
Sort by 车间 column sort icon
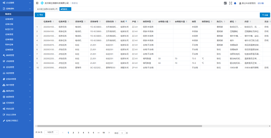(126, 21)
